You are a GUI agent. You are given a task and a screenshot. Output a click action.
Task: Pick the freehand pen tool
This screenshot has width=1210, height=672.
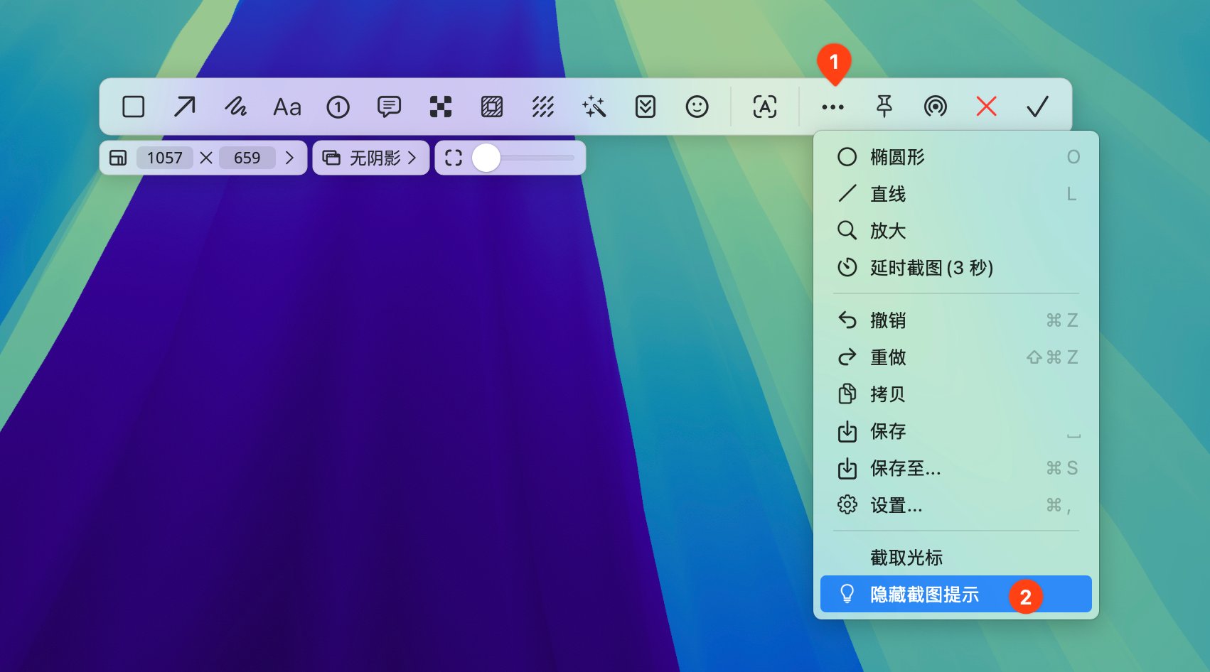coord(236,107)
